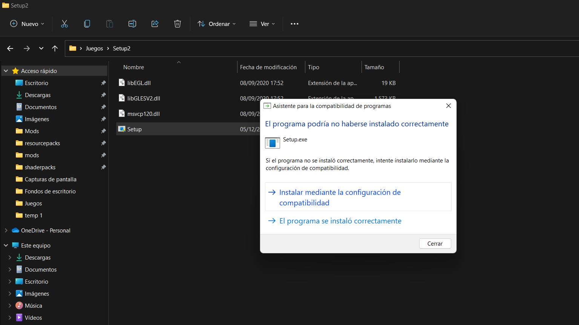Select El programa se instaló correctamente
The height and width of the screenshot is (325, 579).
click(x=340, y=221)
